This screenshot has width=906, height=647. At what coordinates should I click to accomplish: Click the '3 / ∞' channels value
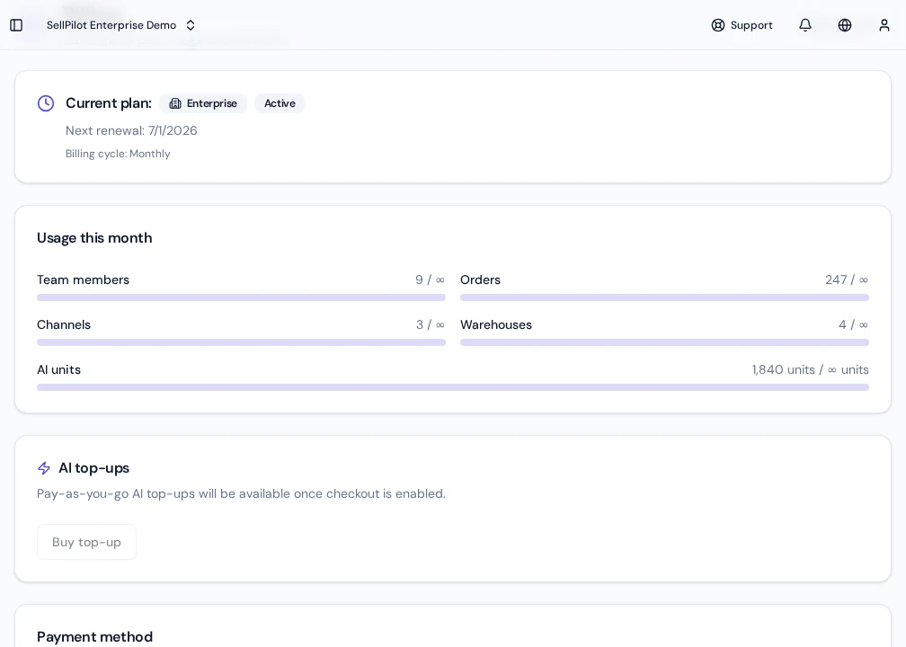click(431, 324)
